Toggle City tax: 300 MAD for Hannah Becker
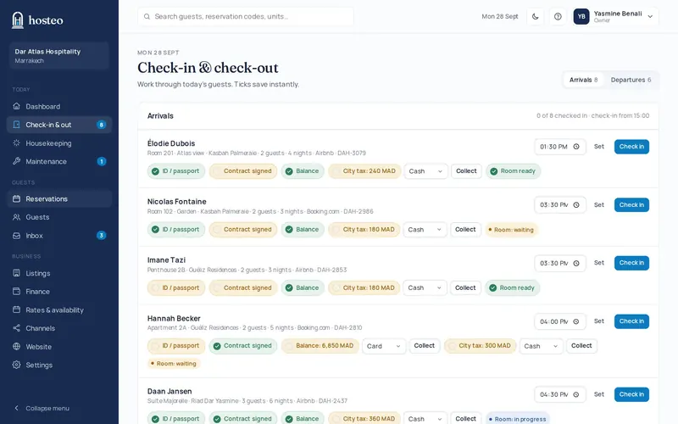The width and height of the screenshot is (678, 424). (x=480, y=346)
